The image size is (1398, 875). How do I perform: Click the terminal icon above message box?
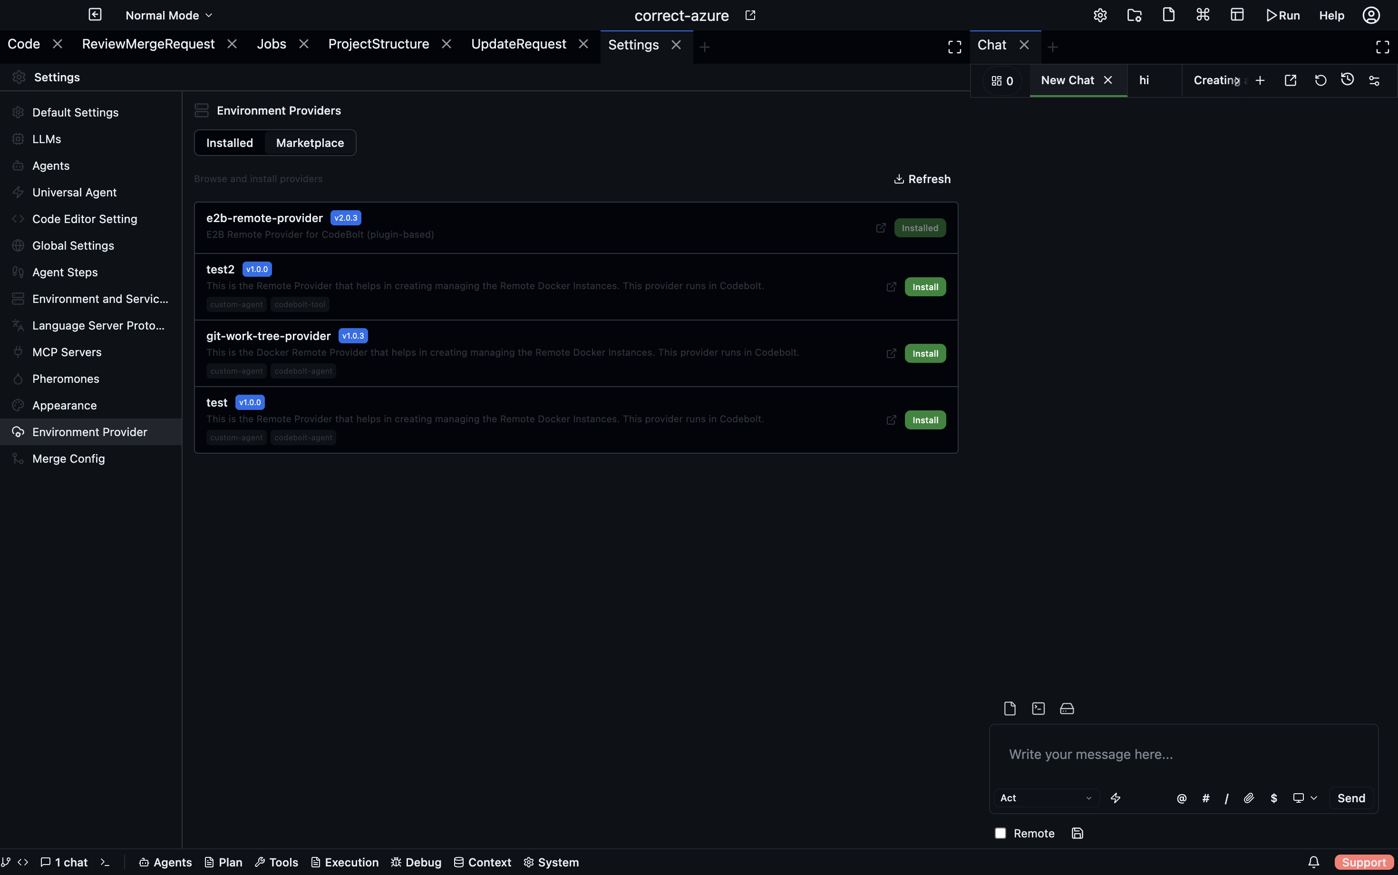(x=1038, y=709)
